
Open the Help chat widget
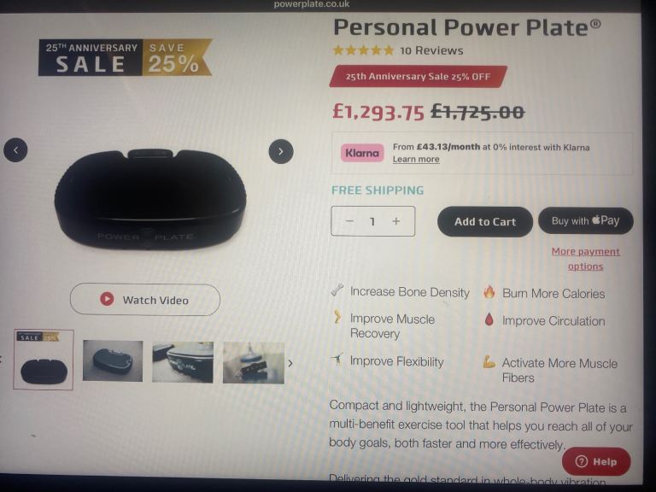point(596,461)
